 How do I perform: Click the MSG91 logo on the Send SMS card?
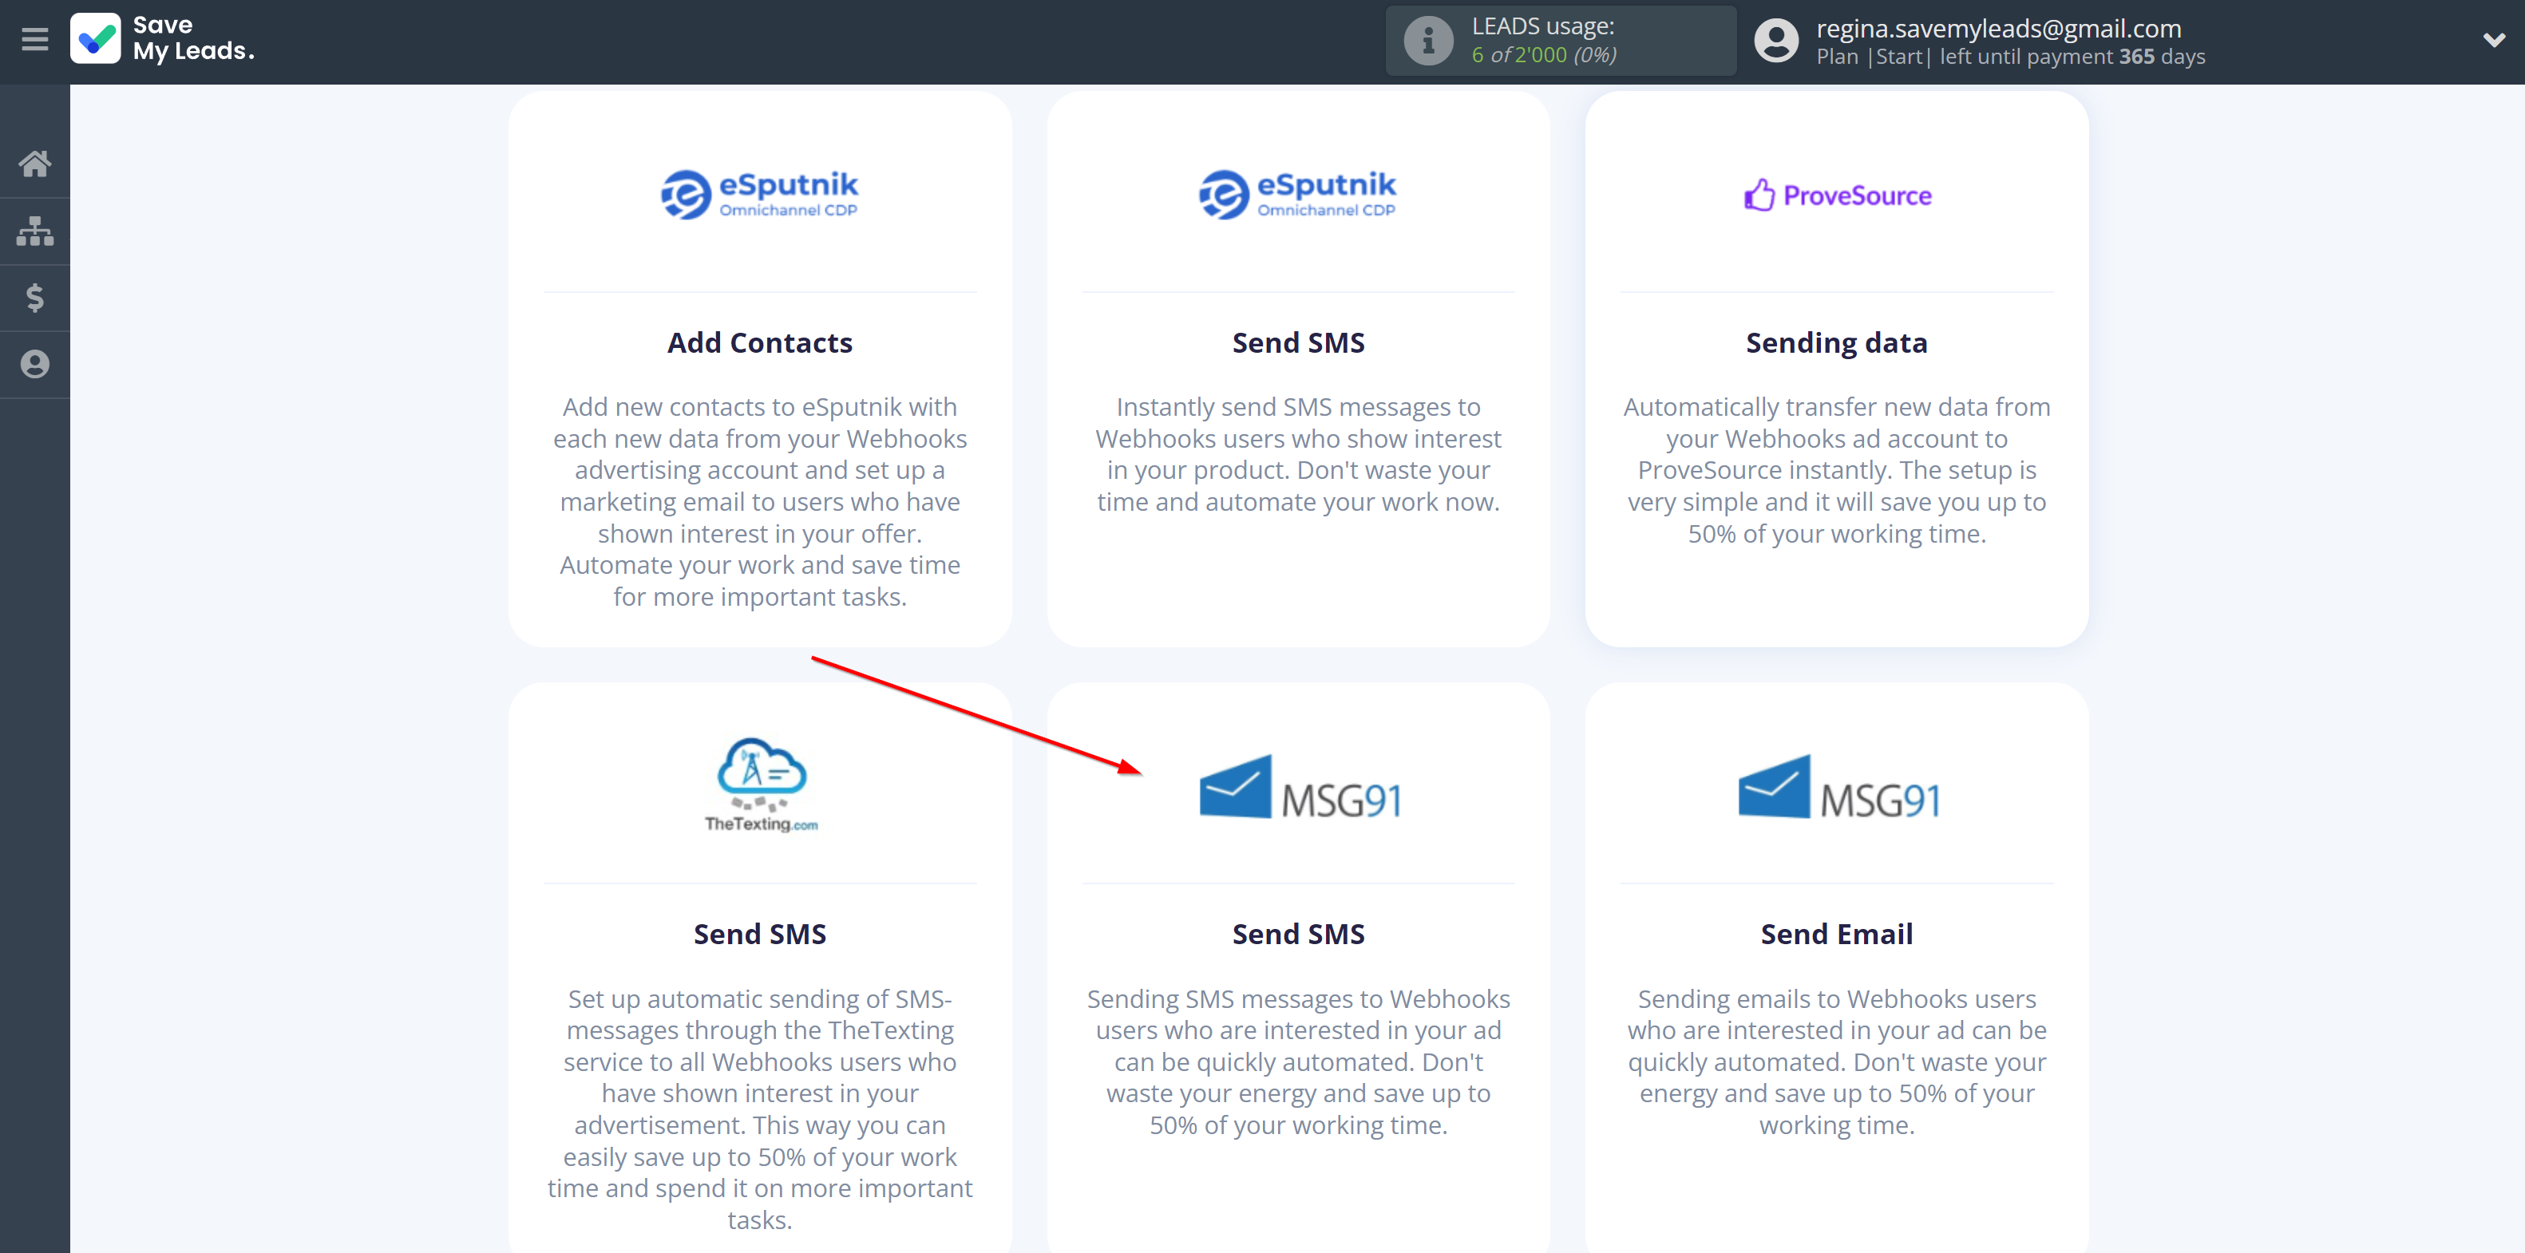point(1300,787)
